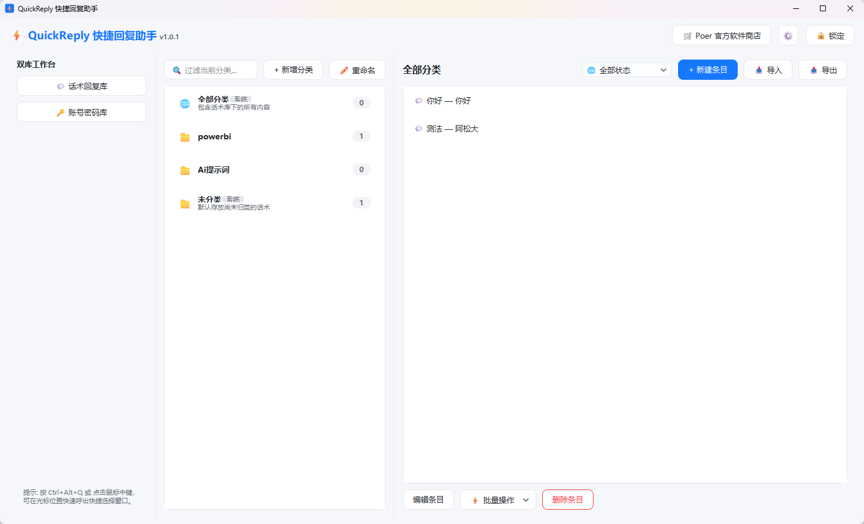Click the v1.0.1 version label
Screen dimensions: 864x524
click(169, 37)
